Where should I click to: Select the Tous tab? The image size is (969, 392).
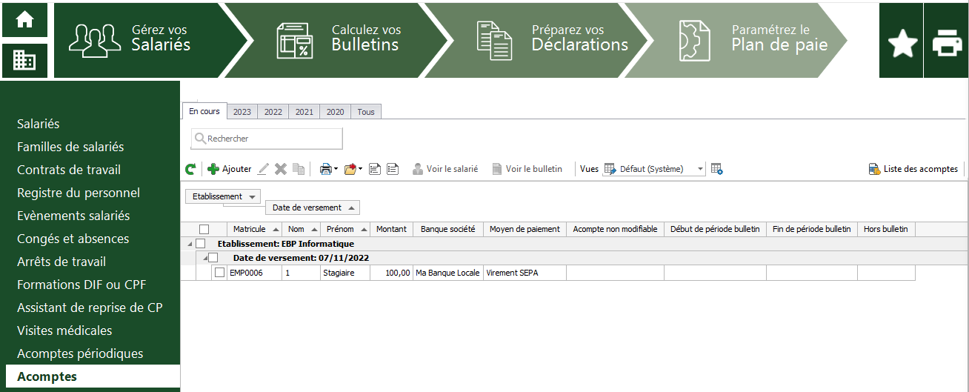366,112
